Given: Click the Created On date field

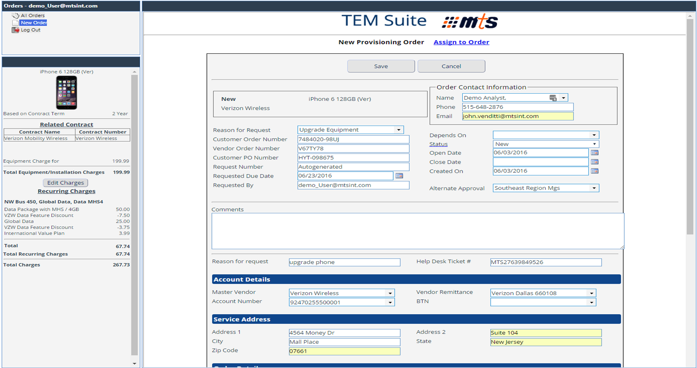Looking at the screenshot, I should coord(540,171).
